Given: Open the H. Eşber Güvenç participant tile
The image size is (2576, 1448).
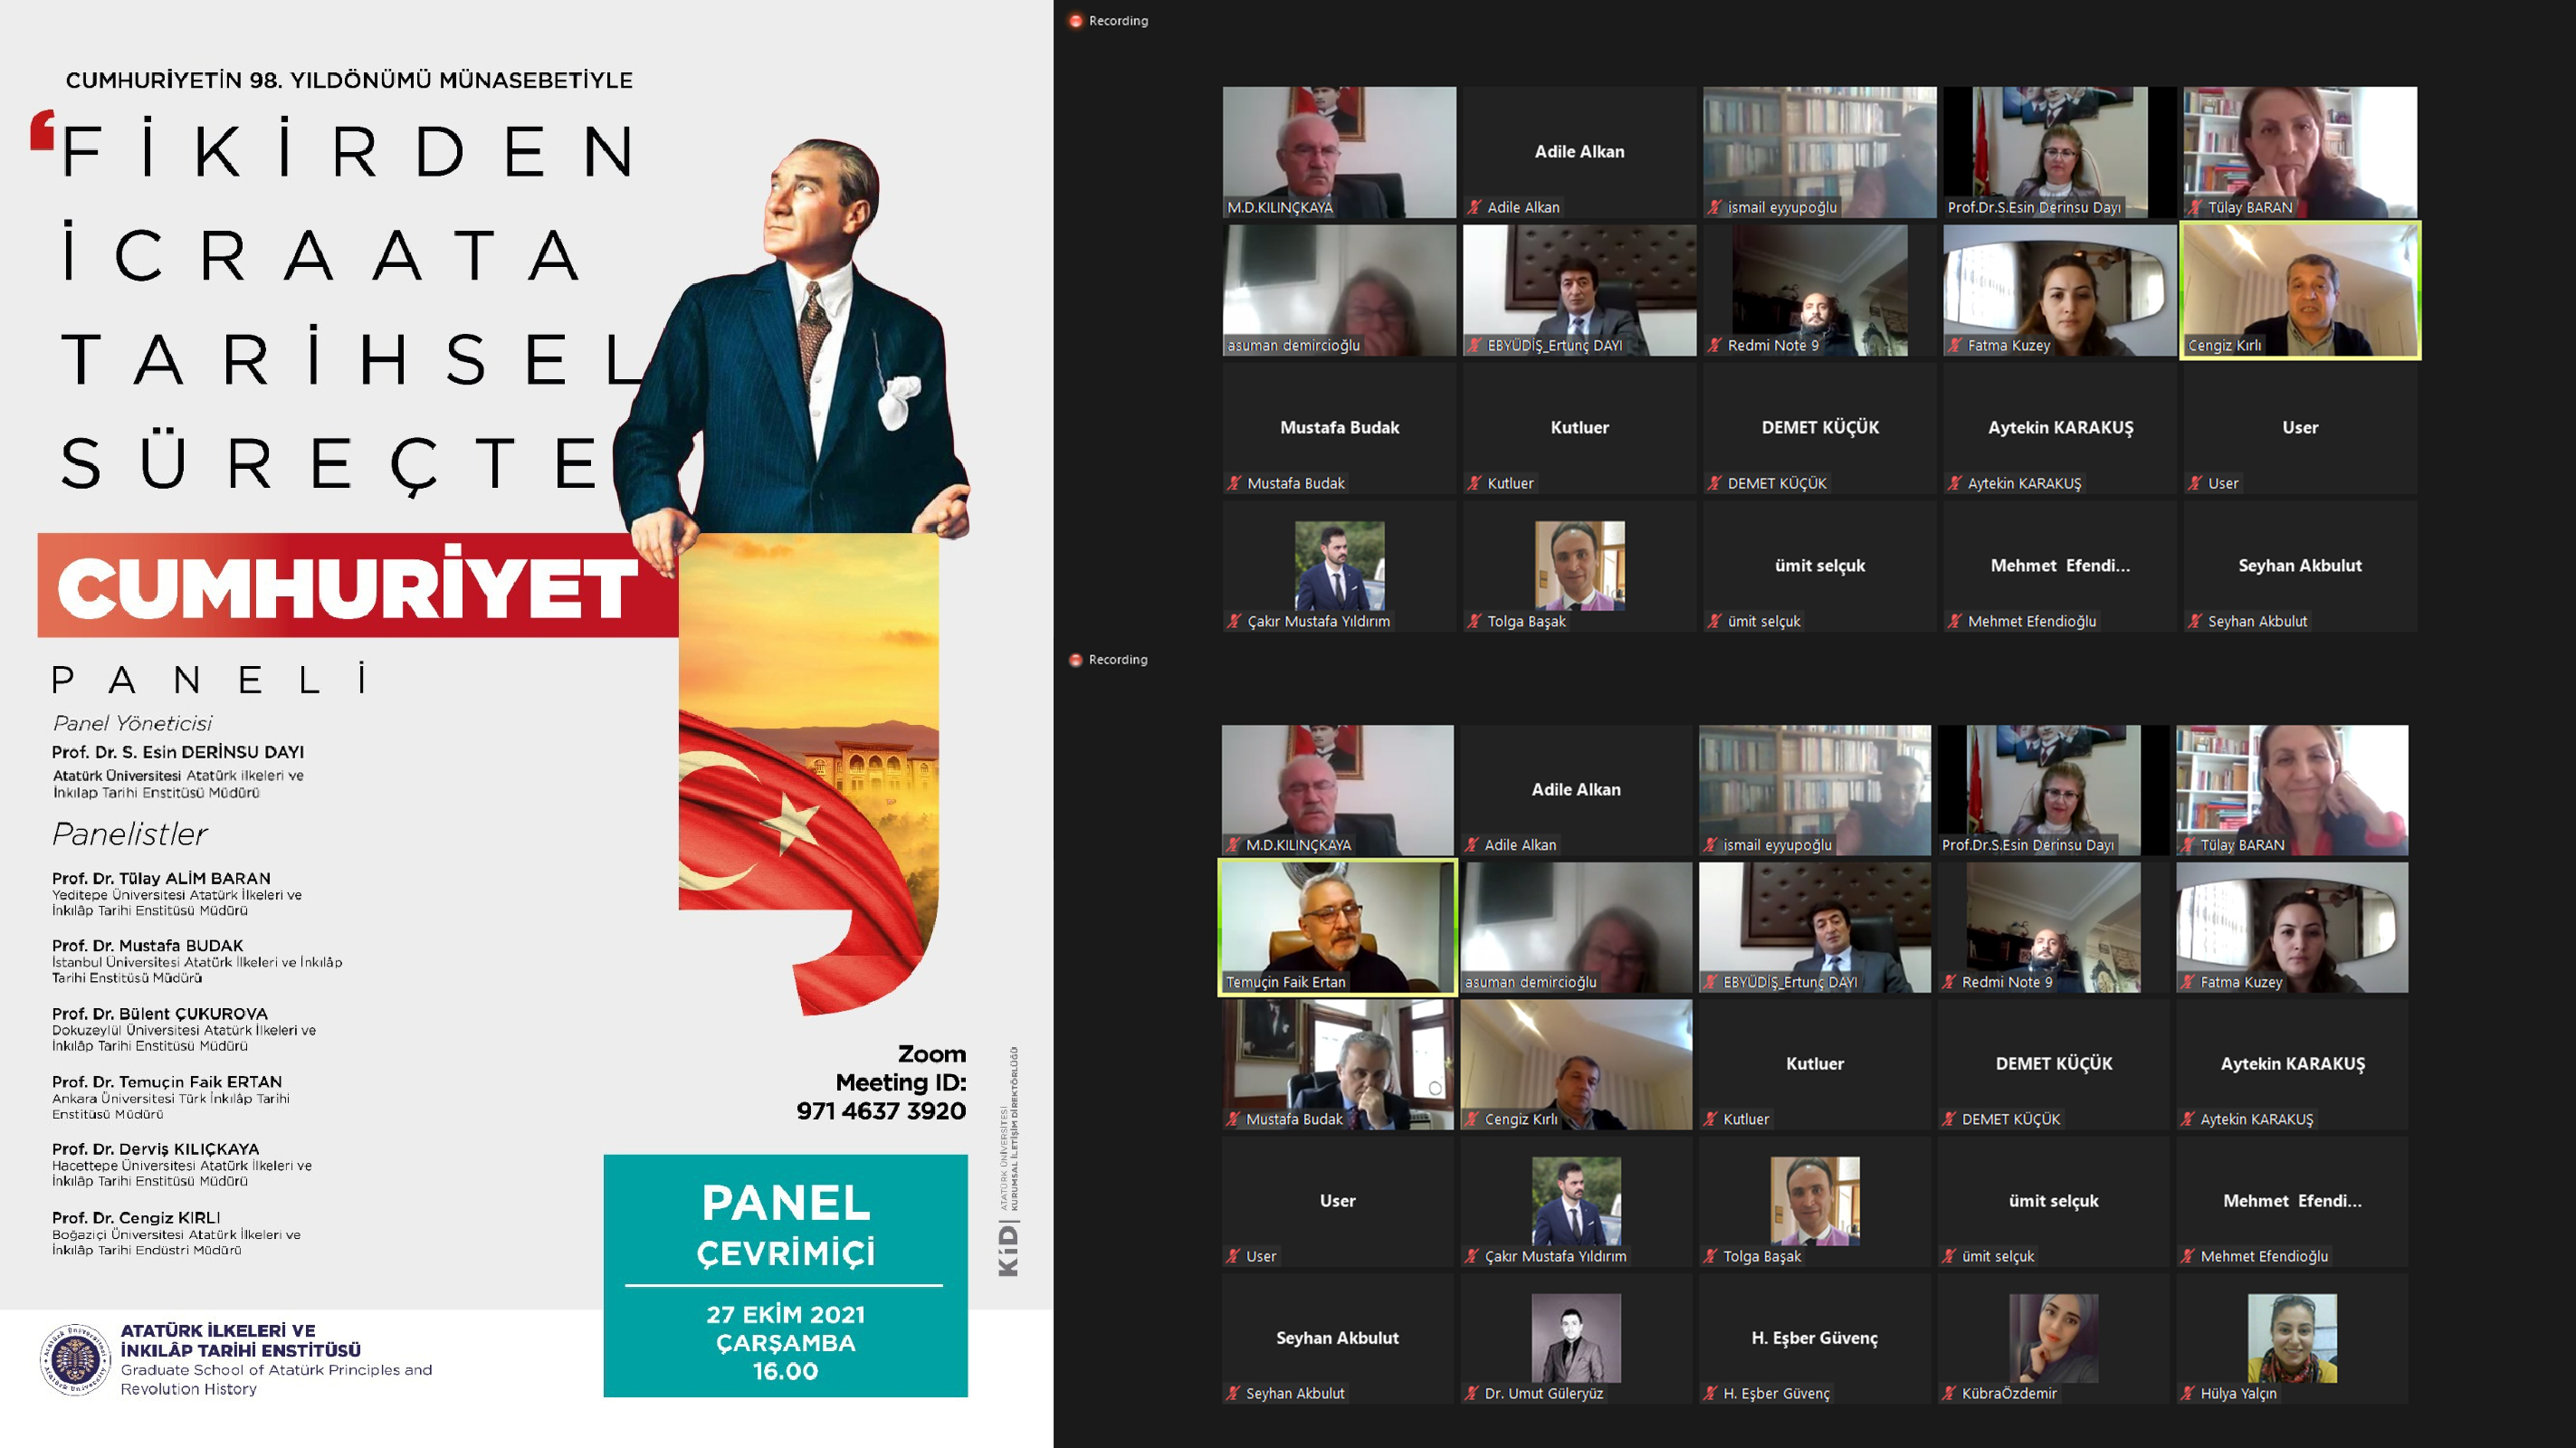Looking at the screenshot, I should click(1814, 1338).
